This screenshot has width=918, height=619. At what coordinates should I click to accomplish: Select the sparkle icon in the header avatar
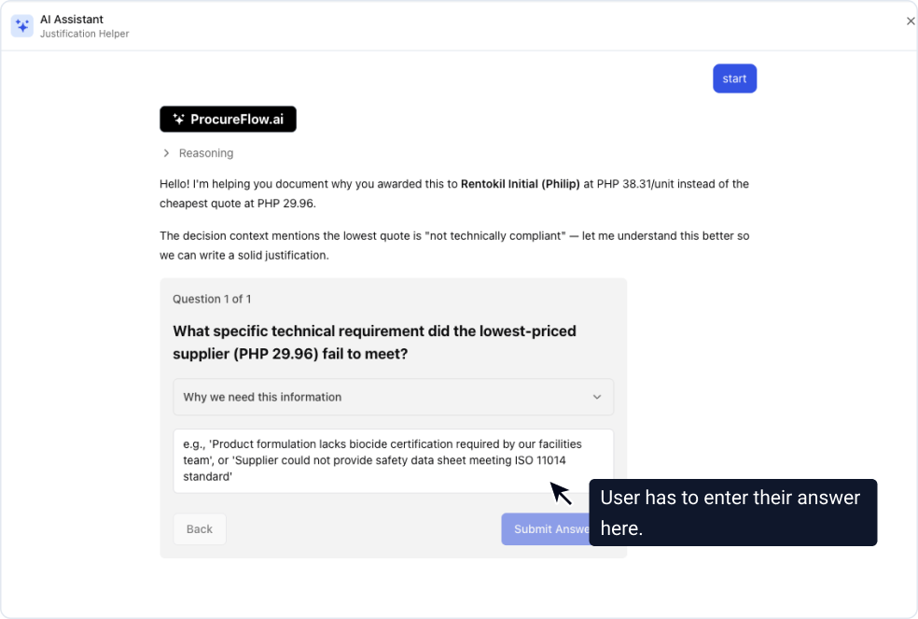coord(21,24)
